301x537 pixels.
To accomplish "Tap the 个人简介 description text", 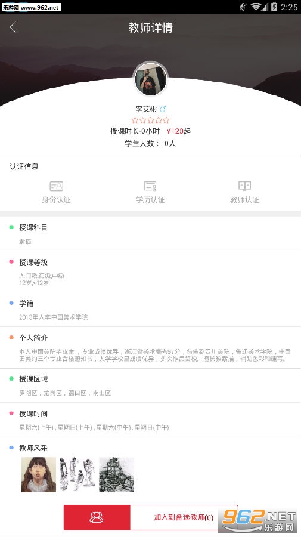I will [155, 355].
